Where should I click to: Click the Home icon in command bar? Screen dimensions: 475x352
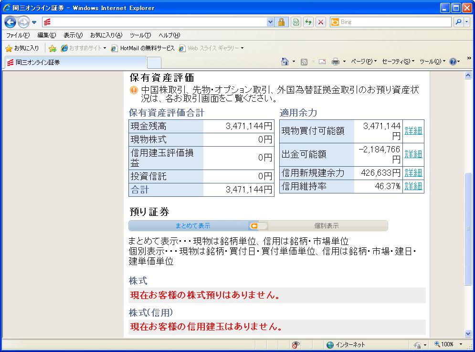[x=285, y=62]
